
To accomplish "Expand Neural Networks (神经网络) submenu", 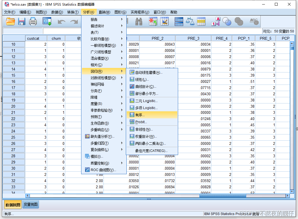I will click(104, 84).
